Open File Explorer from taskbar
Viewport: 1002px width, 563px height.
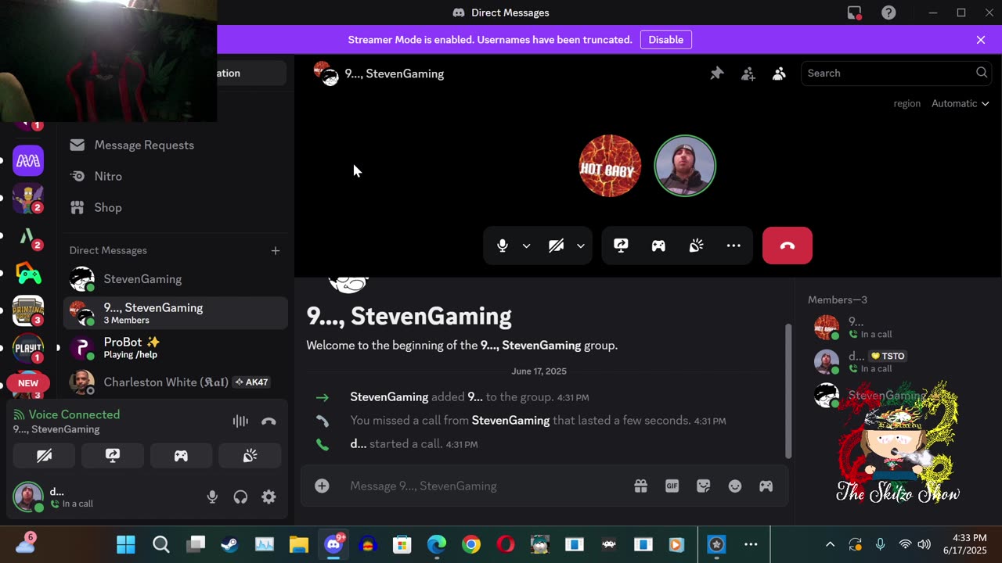[x=299, y=544]
